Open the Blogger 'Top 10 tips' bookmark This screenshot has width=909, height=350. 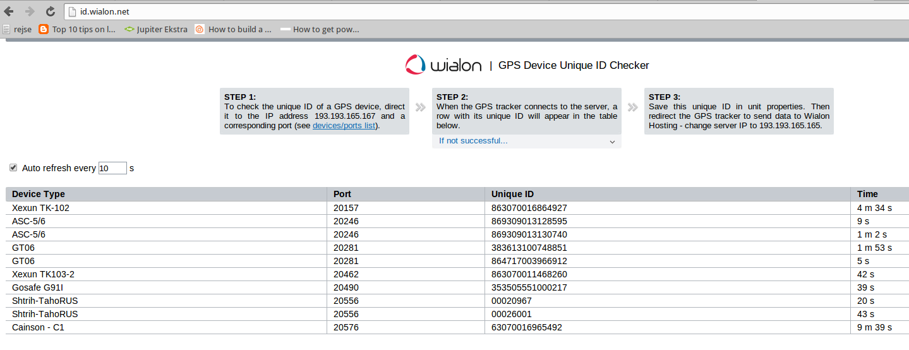tap(77, 29)
